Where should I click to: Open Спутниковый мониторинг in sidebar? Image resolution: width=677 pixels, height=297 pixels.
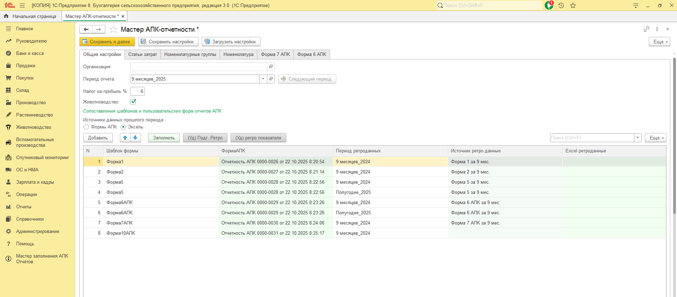point(42,158)
